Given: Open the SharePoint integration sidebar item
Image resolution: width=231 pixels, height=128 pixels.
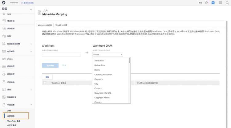Looking at the screenshot, I should pyautogui.click(x=14, y=121).
